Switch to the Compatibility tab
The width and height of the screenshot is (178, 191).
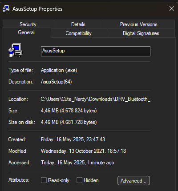79,33
